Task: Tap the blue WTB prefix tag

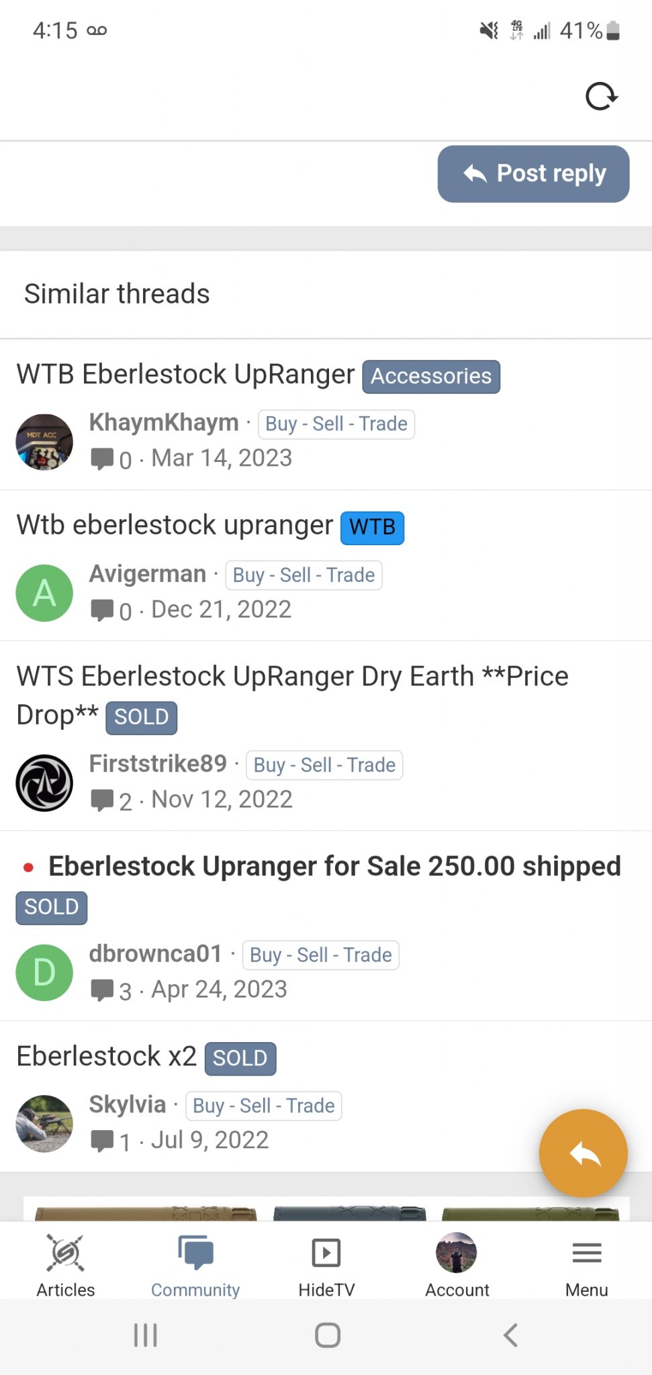Action: (373, 527)
